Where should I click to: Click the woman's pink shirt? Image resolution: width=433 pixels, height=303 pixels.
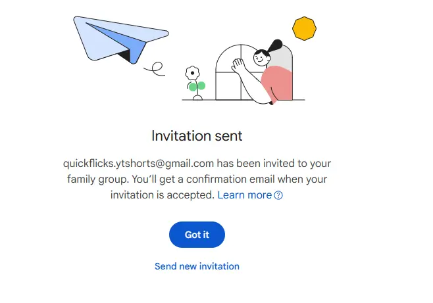pos(277,83)
